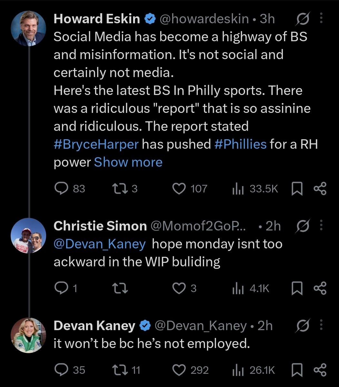Open more options on Devan Kaney's tweet
Screen dimensions: 339x387
321,326
